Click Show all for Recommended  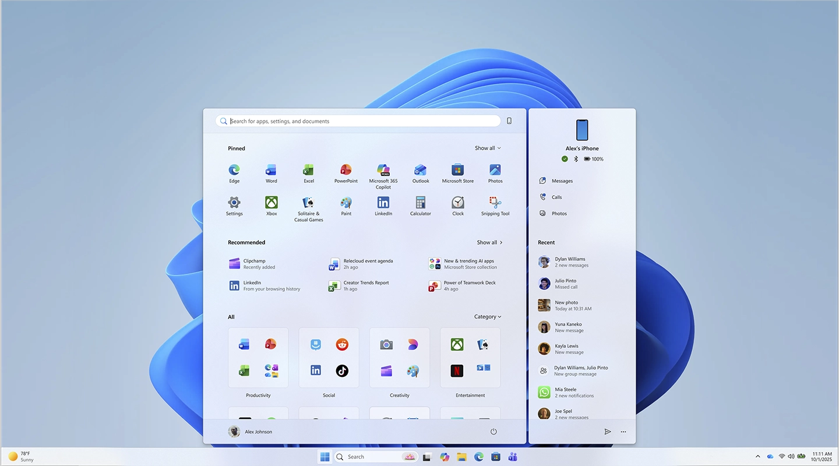point(490,242)
